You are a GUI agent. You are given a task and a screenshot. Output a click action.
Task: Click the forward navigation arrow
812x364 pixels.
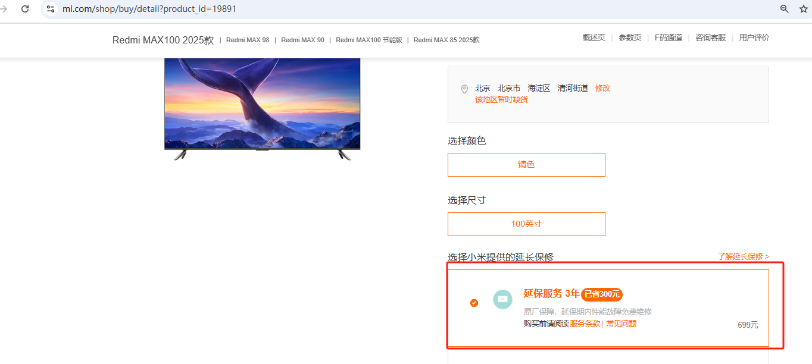point(3,9)
